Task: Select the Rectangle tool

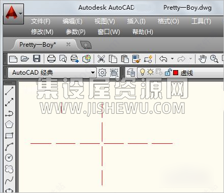Action: click(x=9, y=136)
